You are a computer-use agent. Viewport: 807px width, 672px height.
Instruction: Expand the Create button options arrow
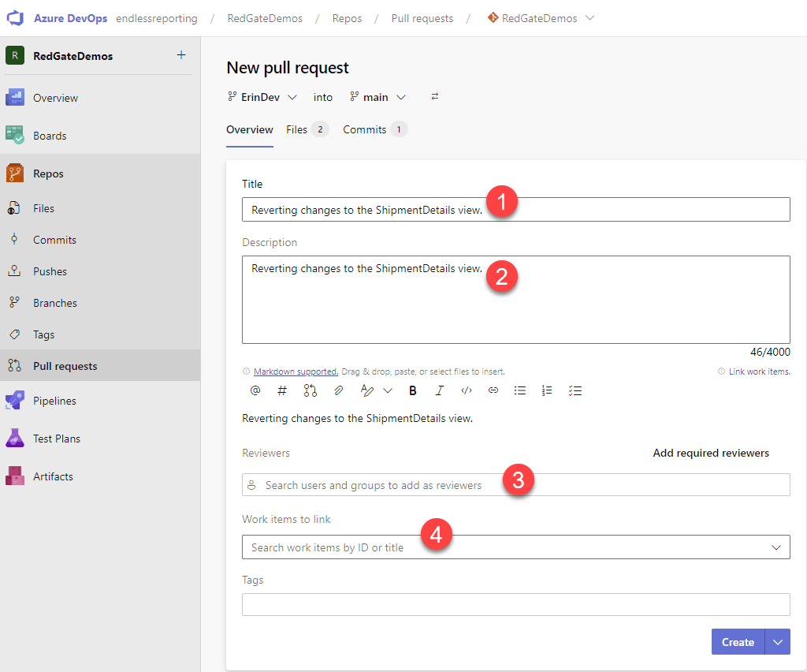778,642
